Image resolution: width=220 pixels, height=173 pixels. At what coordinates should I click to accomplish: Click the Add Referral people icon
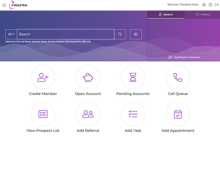(x=88, y=114)
